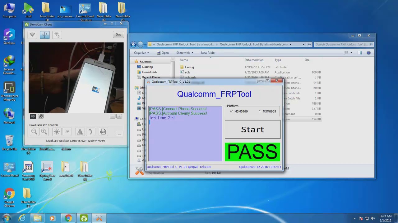This screenshot has width=398, height=223.
Task: Select WiFi connection mode in DroidCam
Action: point(32,35)
